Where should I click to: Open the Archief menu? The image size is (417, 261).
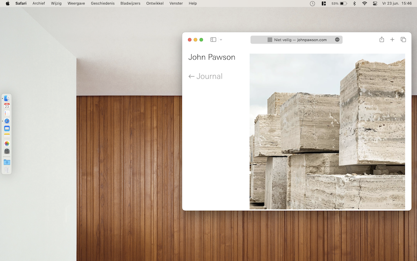(x=39, y=3)
